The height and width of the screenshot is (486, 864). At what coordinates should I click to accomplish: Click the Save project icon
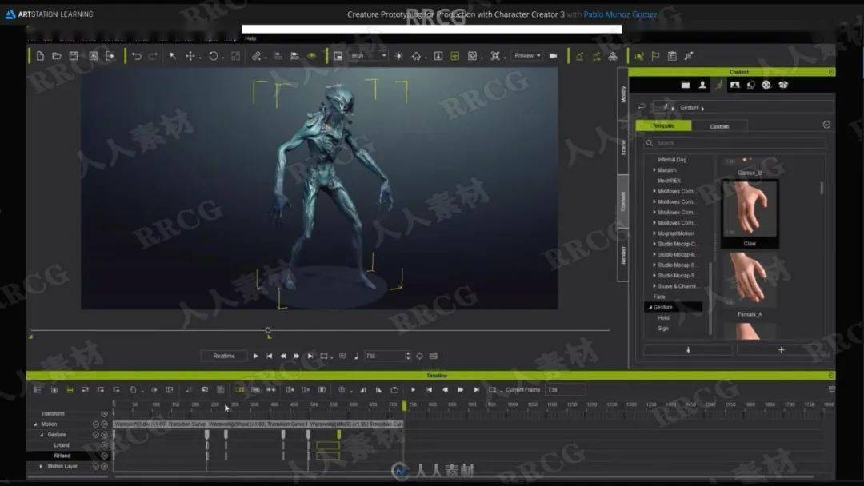point(74,56)
